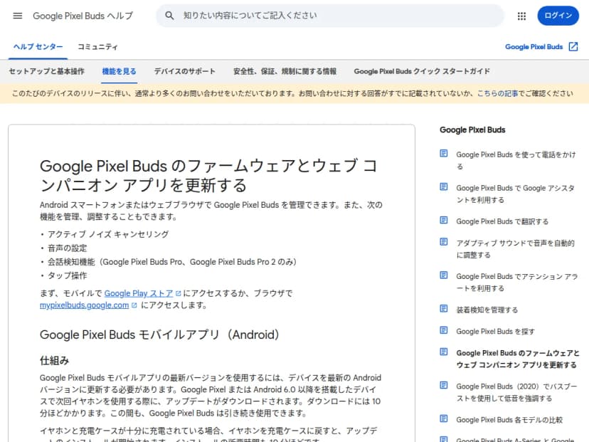The width and height of the screenshot is (589, 442).
Task: Open article 電話をかける in sidebar
Action: (516, 160)
